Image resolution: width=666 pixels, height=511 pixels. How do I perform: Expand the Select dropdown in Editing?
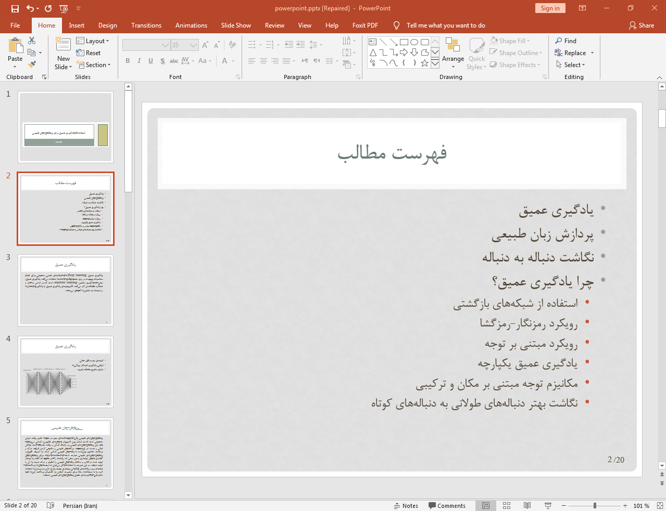(x=571, y=65)
